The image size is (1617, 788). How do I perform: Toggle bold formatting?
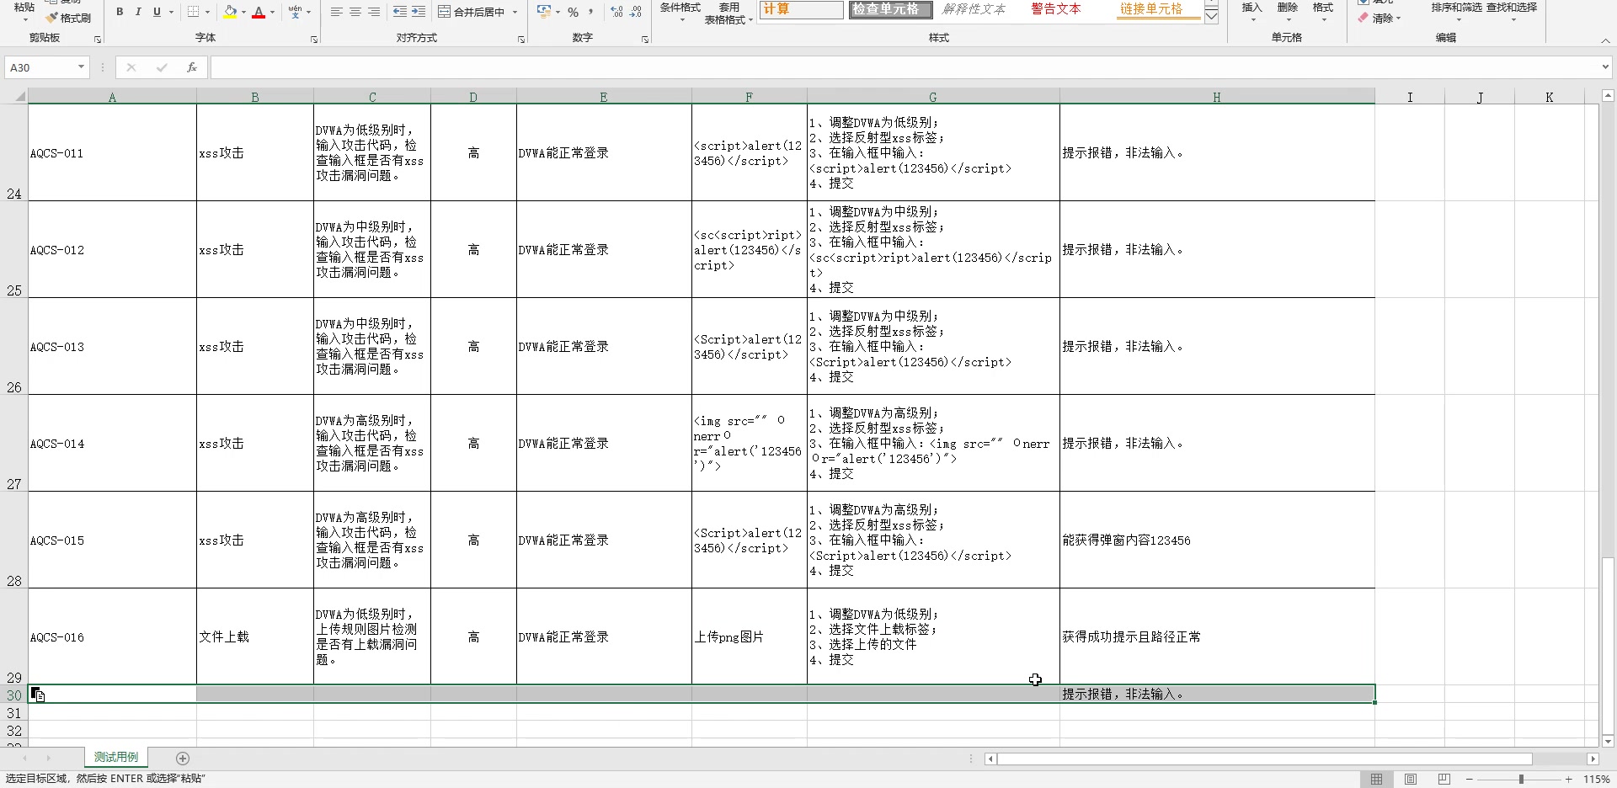pyautogui.click(x=120, y=12)
